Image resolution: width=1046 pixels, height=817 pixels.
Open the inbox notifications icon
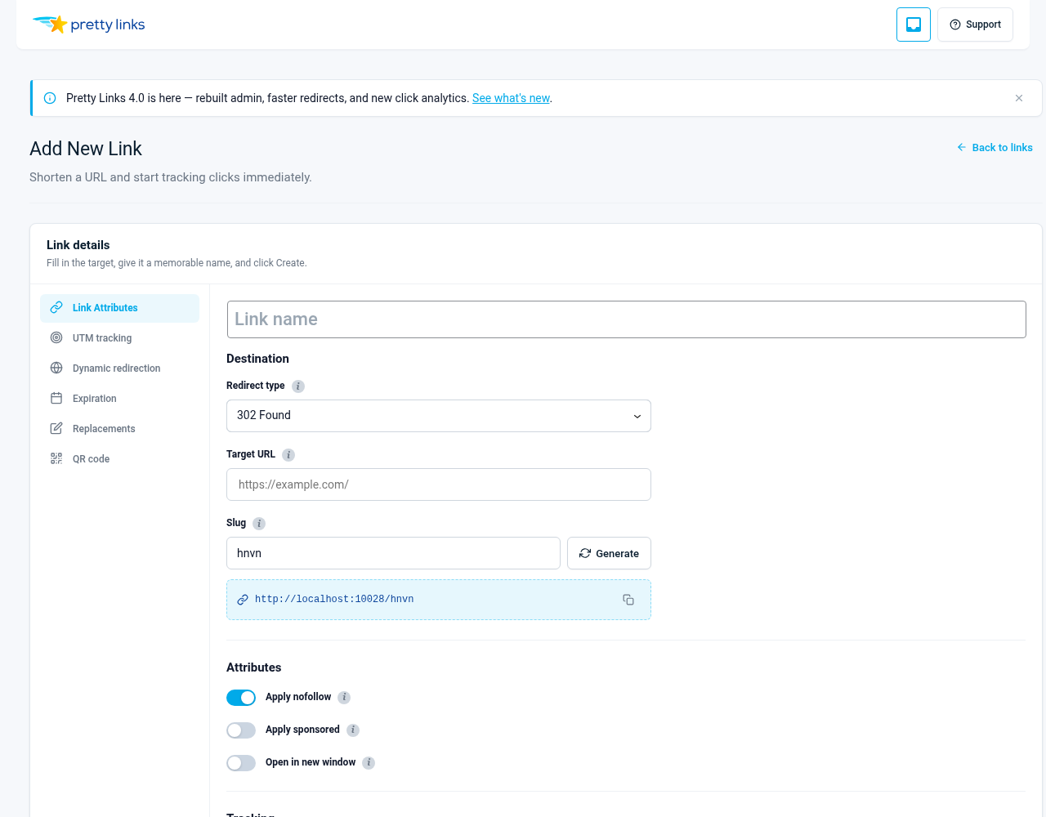[914, 25]
